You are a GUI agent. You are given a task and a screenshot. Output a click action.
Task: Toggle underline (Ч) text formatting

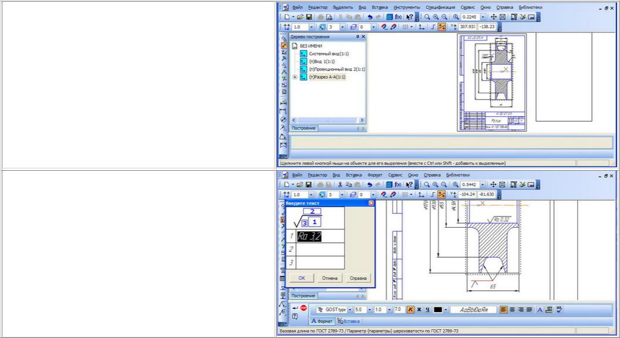427,309
